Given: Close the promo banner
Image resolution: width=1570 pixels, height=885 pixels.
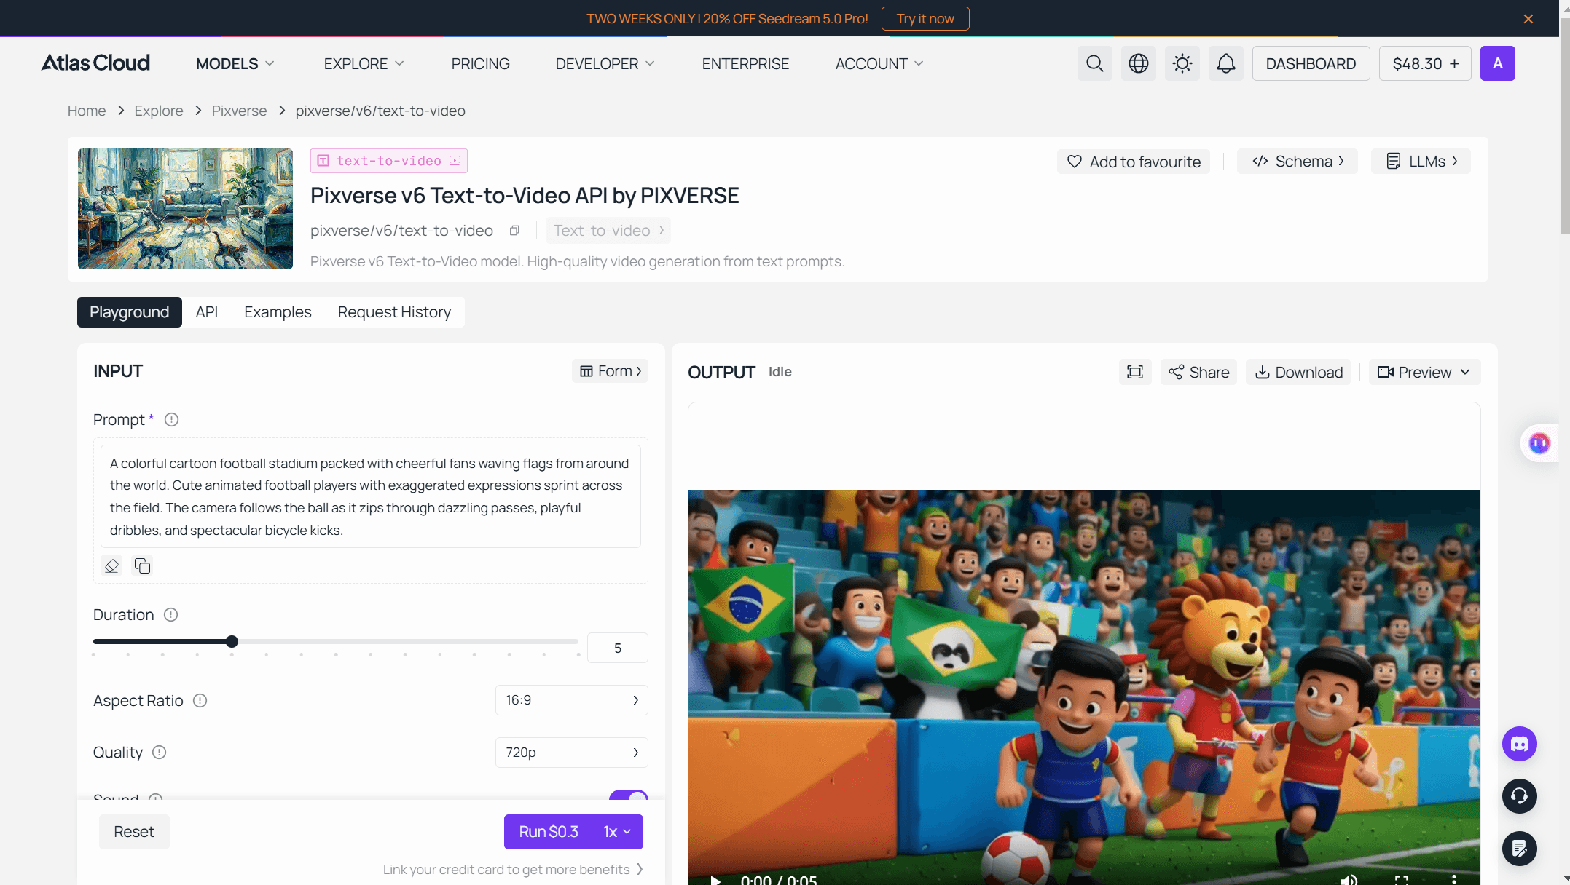Looking at the screenshot, I should pos(1528,19).
